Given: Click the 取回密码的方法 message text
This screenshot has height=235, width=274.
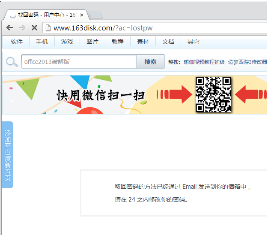Looking at the screenshot, I should [x=182, y=187].
